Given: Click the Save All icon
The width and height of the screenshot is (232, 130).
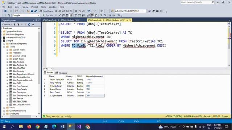Looking at the screenshot, I should click(x=36, y=11).
